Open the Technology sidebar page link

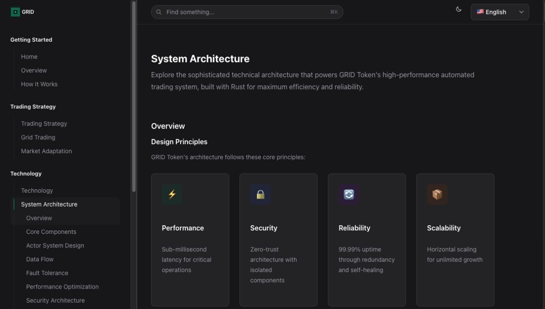(x=37, y=191)
